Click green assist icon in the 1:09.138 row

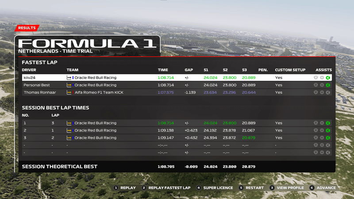(328, 130)
